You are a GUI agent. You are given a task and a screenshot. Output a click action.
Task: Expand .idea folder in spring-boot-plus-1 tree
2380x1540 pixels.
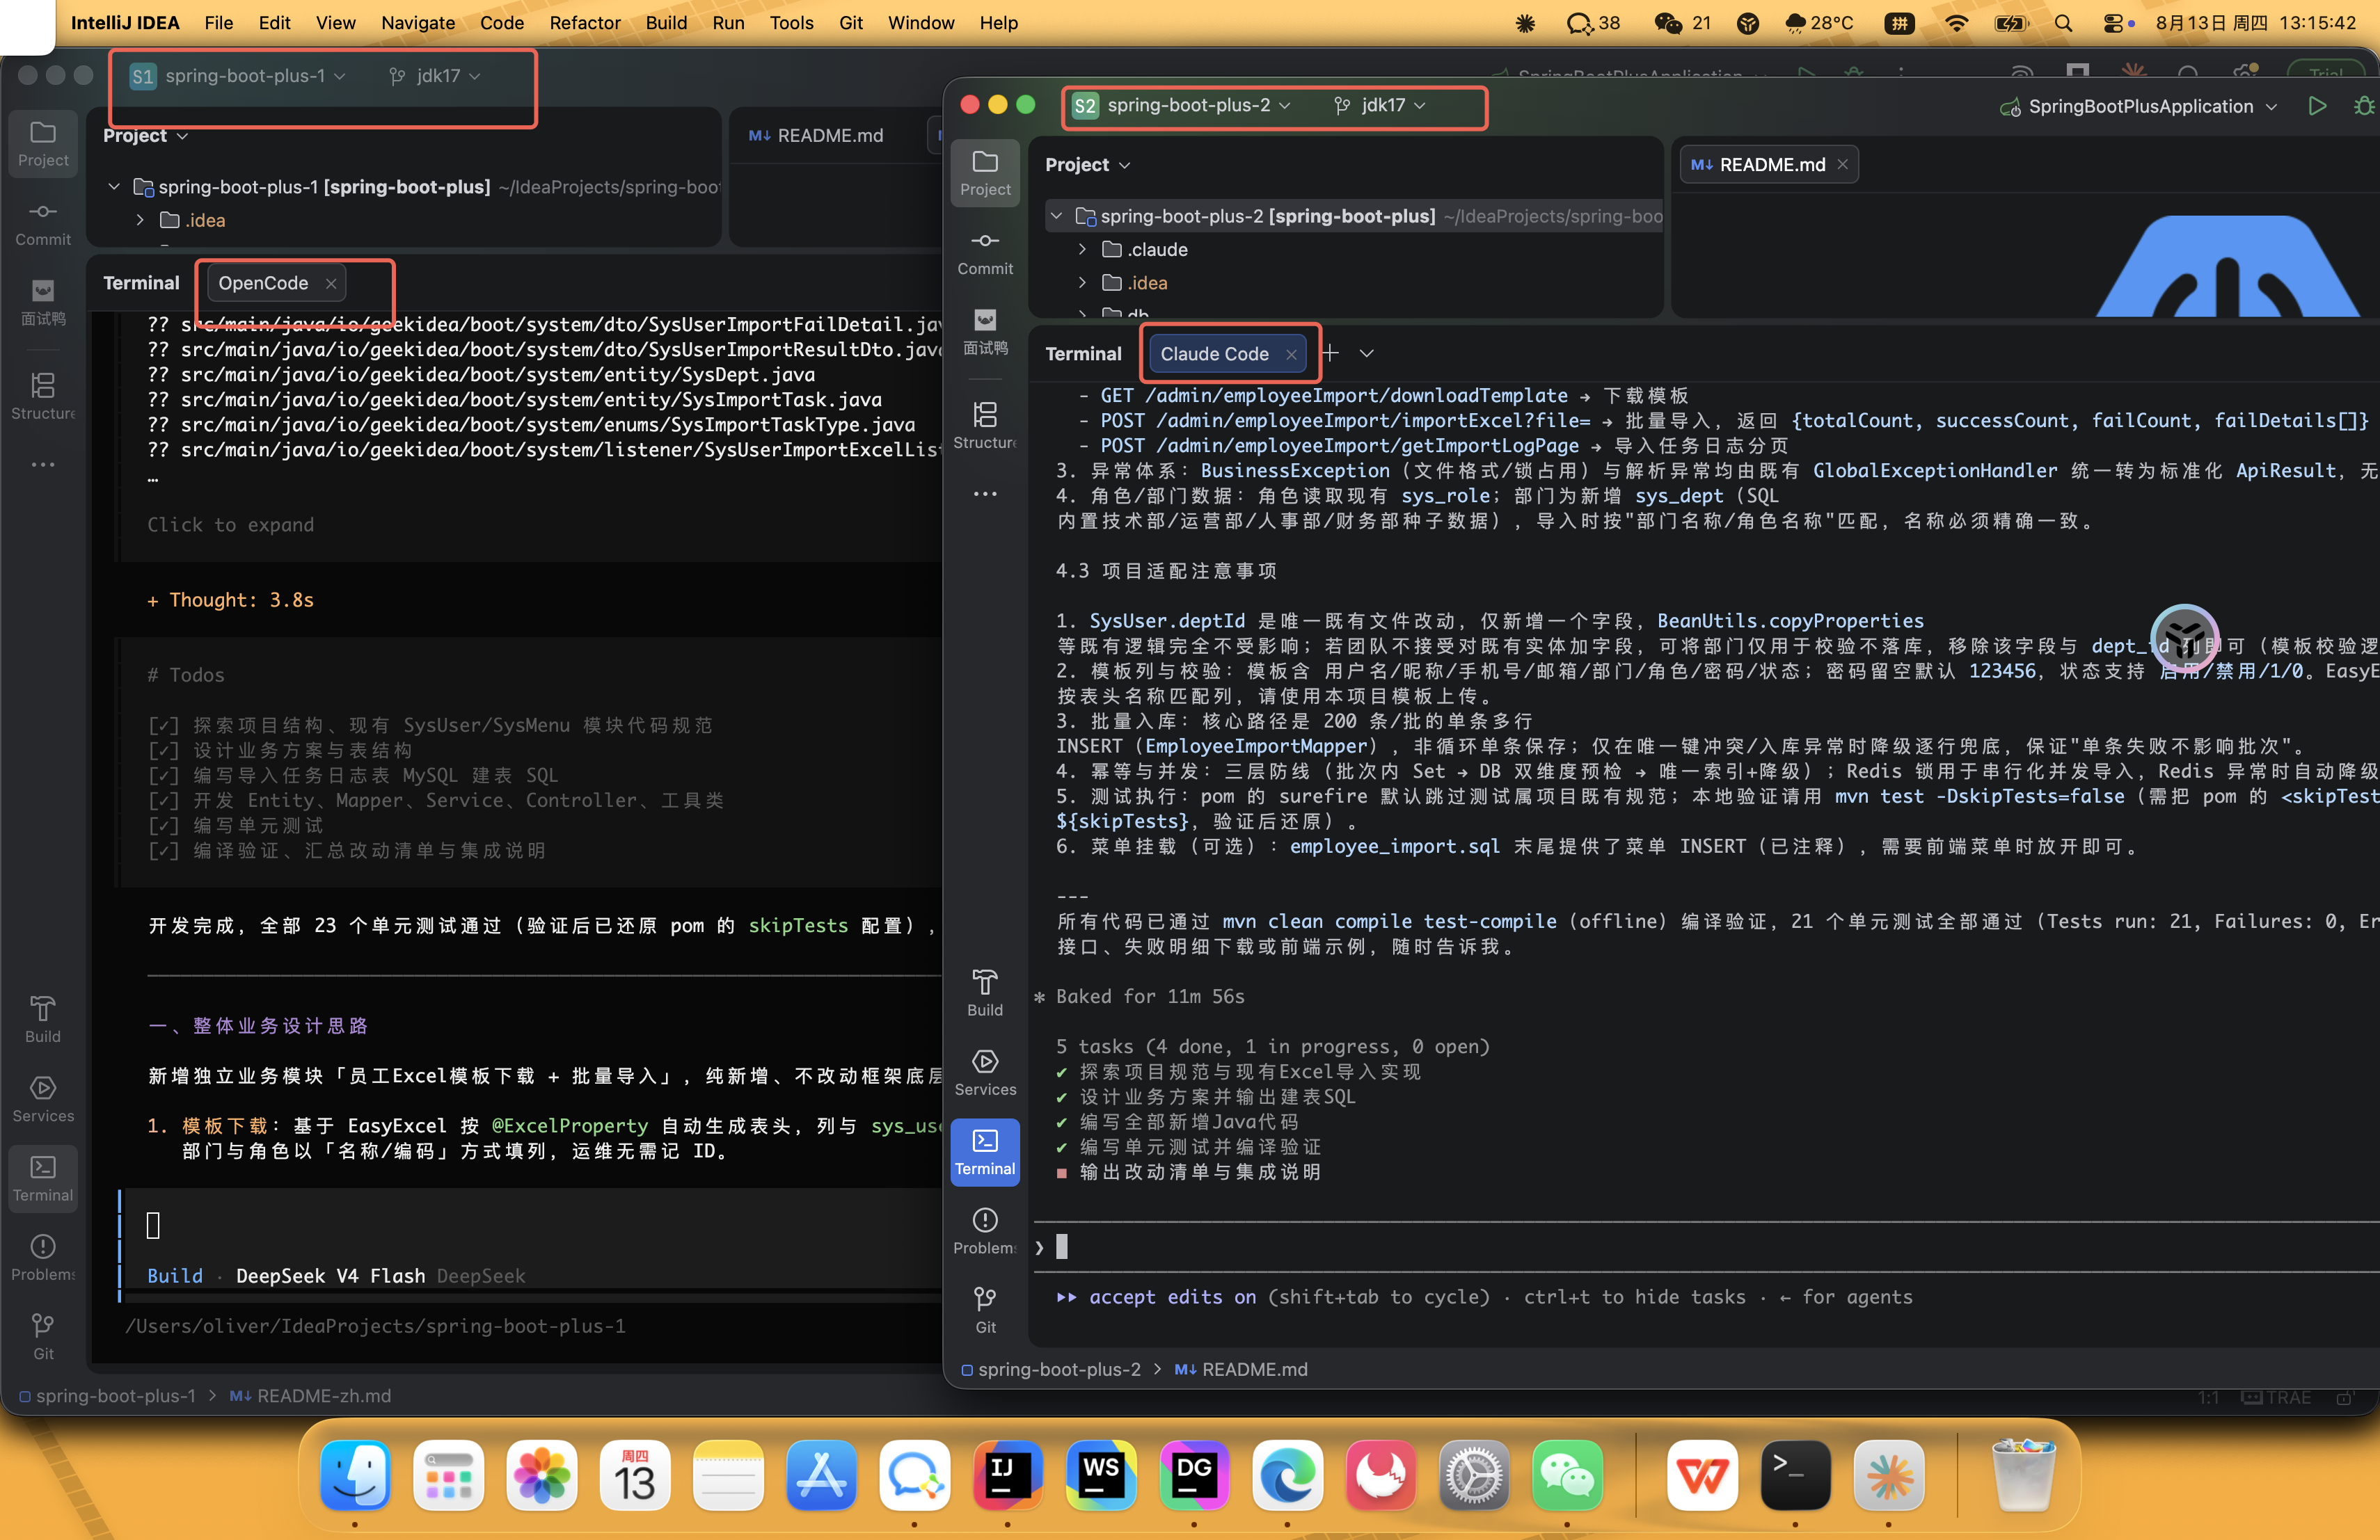[x=140, y=220]
